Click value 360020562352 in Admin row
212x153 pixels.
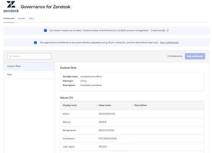pyautogui.click(x=107, y=114)
